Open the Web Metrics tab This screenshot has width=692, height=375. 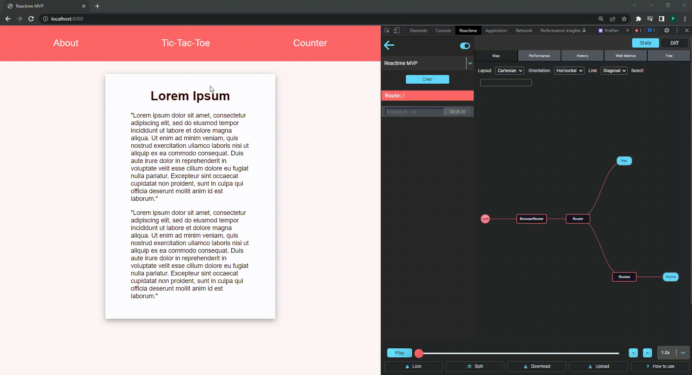[626, 56]
